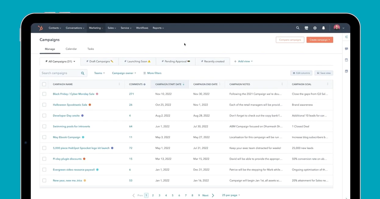
Task: Select the Developer Day onsite checkbox
Action: 44,116
